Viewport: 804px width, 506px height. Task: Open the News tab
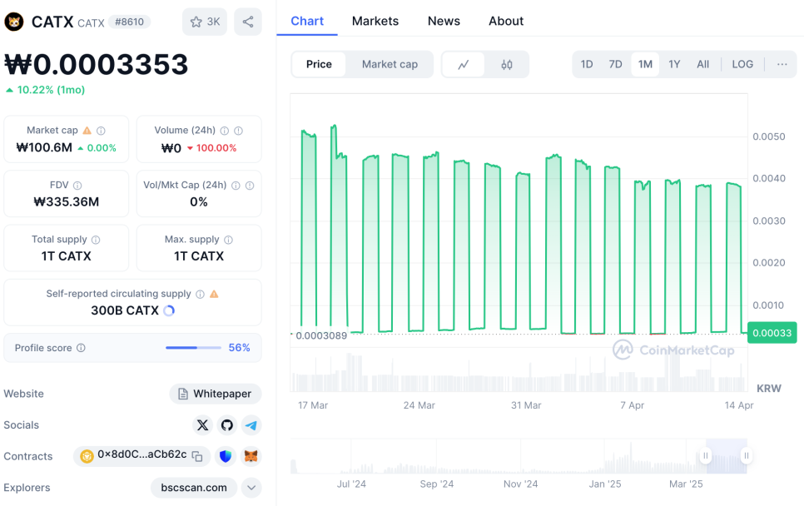[x=444, y=21]
